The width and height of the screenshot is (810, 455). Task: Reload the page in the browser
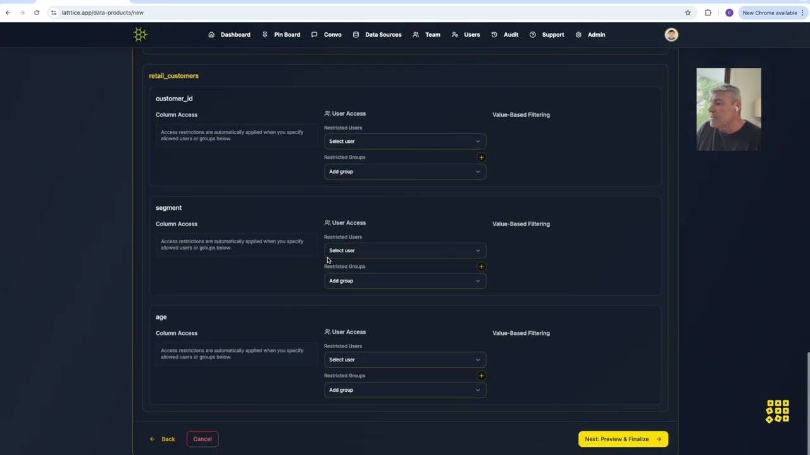37,13
